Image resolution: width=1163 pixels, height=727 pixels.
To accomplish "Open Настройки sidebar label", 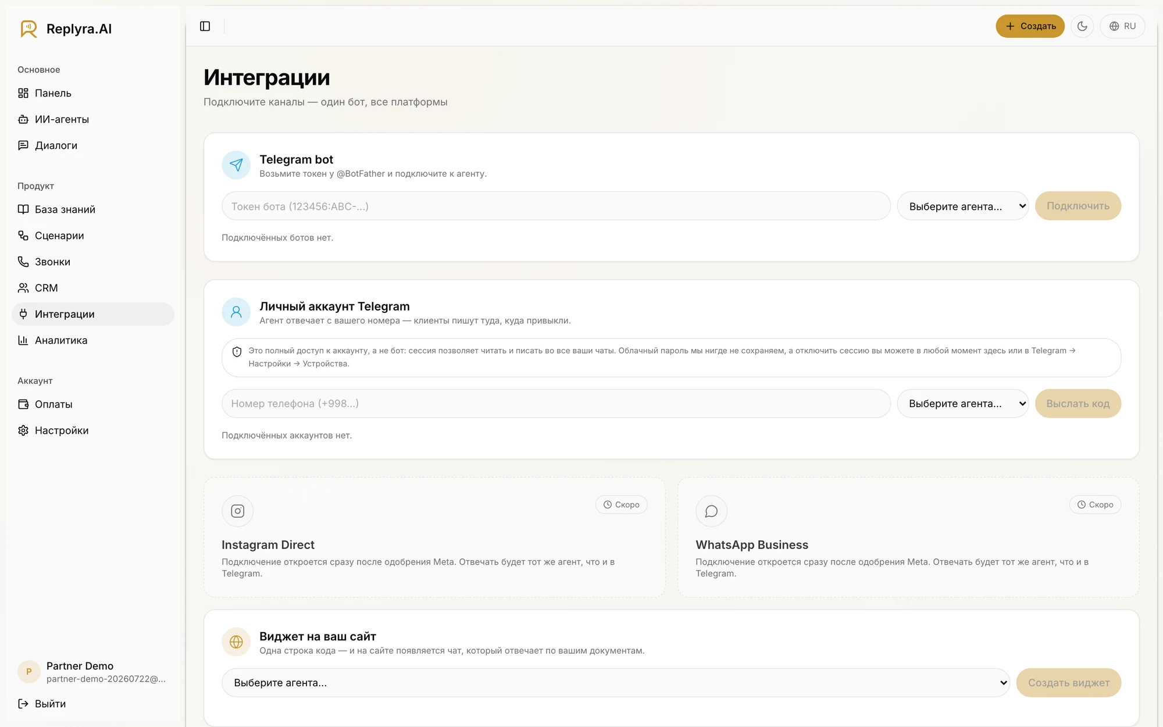I will 62,430.
